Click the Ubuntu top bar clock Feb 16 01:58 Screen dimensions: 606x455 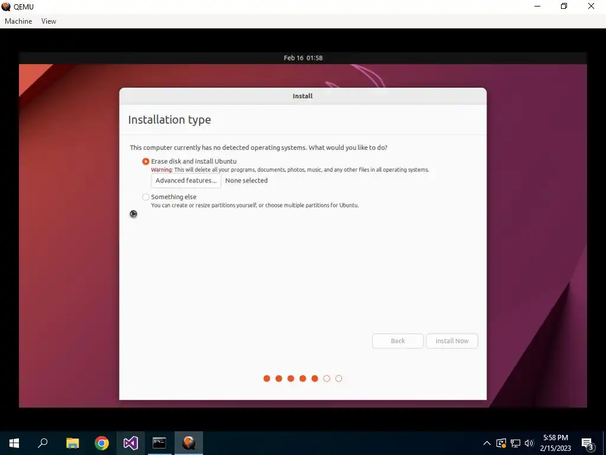click(x=303, y=58)
